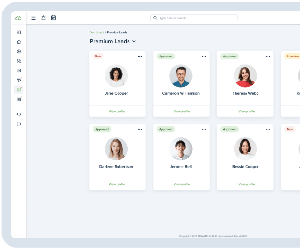Toggle the hamburger menu icon
Image resolution: width=300 pixels, height=249 pixels.
tap(33, 18)
